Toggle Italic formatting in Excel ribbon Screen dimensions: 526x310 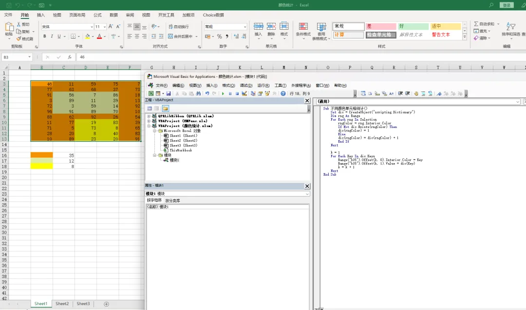tap(52, 36)
